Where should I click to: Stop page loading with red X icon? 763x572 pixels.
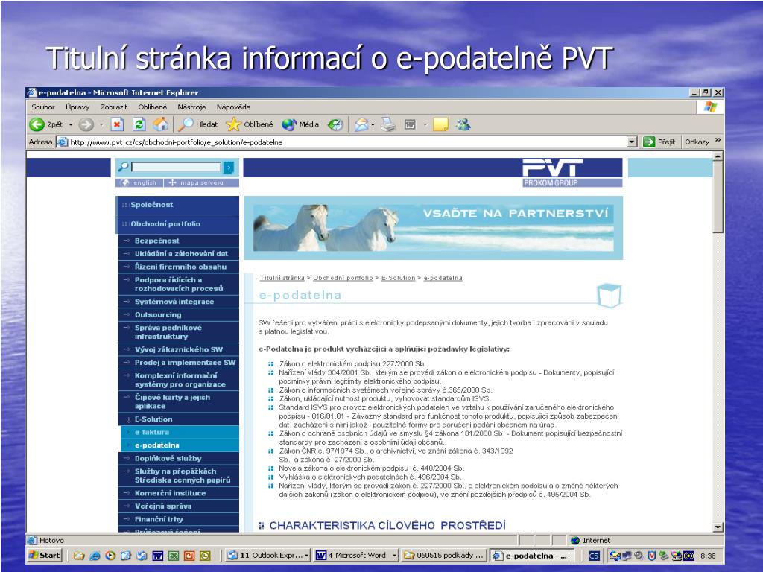117,124
